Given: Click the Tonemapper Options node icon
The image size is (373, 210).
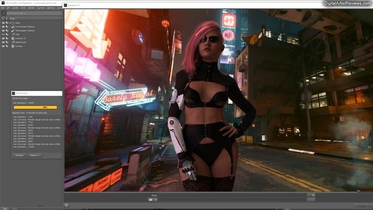Looking at the screenshot, I should pos(13,30).
